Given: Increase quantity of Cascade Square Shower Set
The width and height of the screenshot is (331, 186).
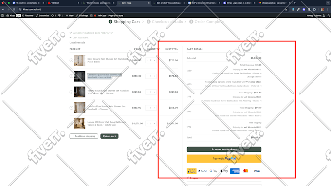Looking at the screenshot, I should pos(155,76).
